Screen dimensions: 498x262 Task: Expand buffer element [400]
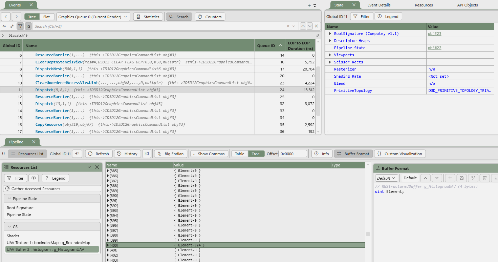108,245
